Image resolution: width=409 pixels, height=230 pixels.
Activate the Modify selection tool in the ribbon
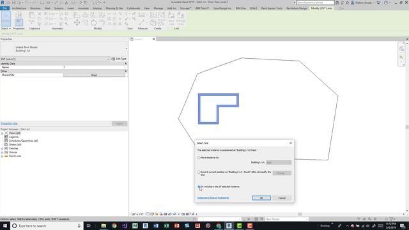pos(6,19)
